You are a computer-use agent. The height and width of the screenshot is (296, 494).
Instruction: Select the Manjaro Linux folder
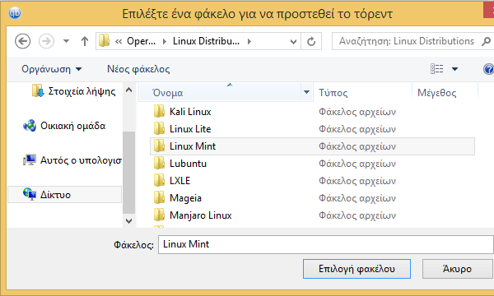[200, 215]
